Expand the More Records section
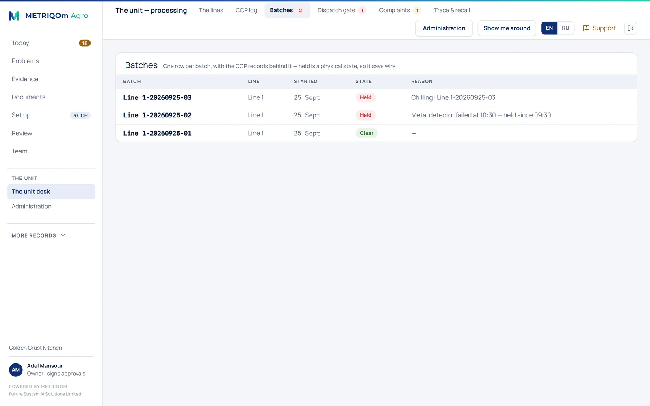Screen dimensions: 650x406 point(39,235)
